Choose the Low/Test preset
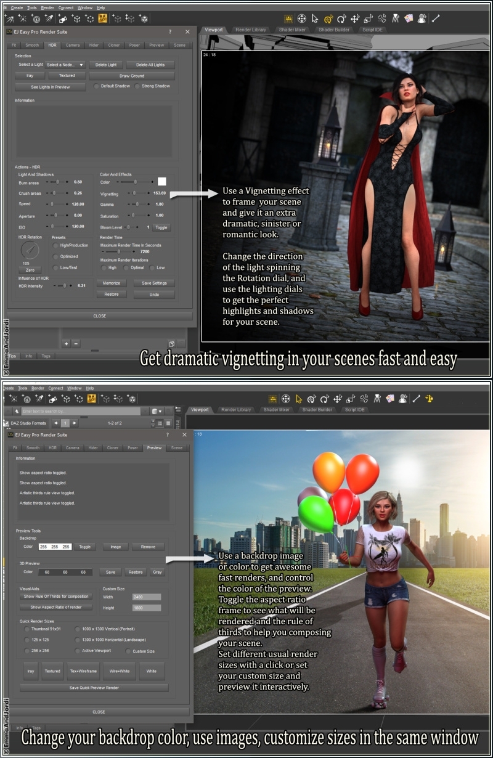This screenshot has height=758, width=493. click(56, 267)
